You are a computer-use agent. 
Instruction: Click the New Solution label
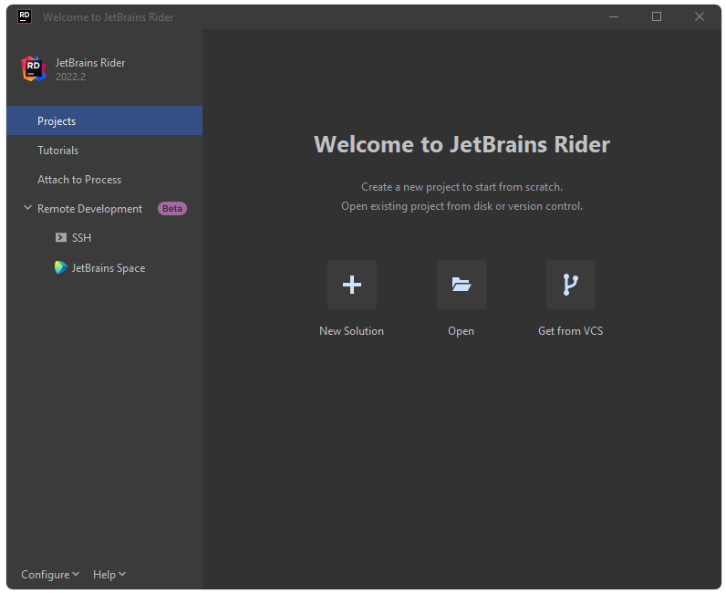(x=351, y=331)
